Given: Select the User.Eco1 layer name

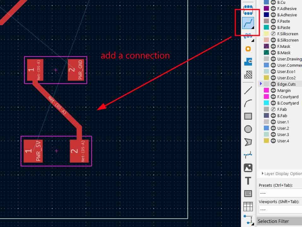Looking at the screenshot, I should [287, 71].
